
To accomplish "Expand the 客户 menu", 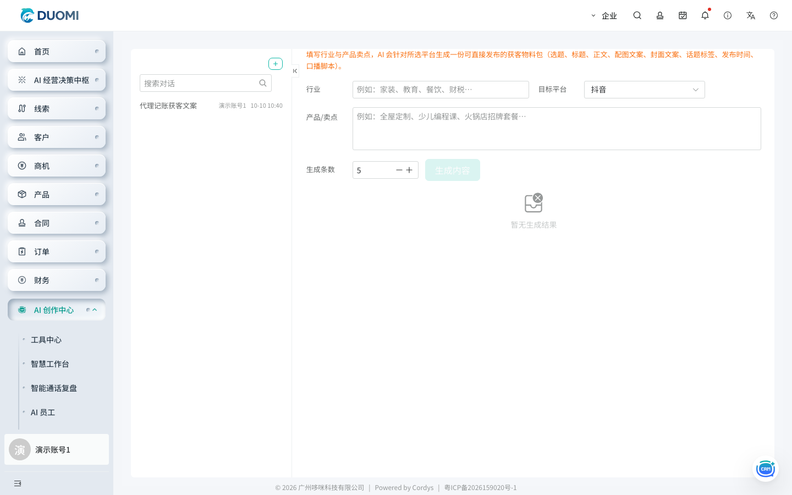I will coord(57,137).
